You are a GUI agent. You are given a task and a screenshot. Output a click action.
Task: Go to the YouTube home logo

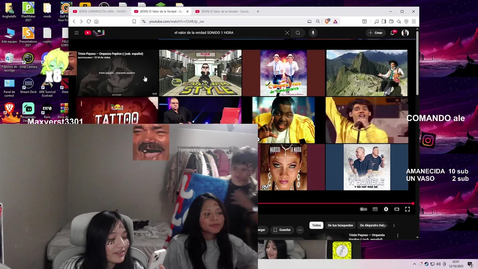point(94,33)
